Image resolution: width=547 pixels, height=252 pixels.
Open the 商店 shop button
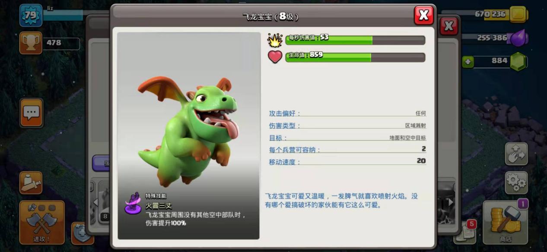click(505, 222)
